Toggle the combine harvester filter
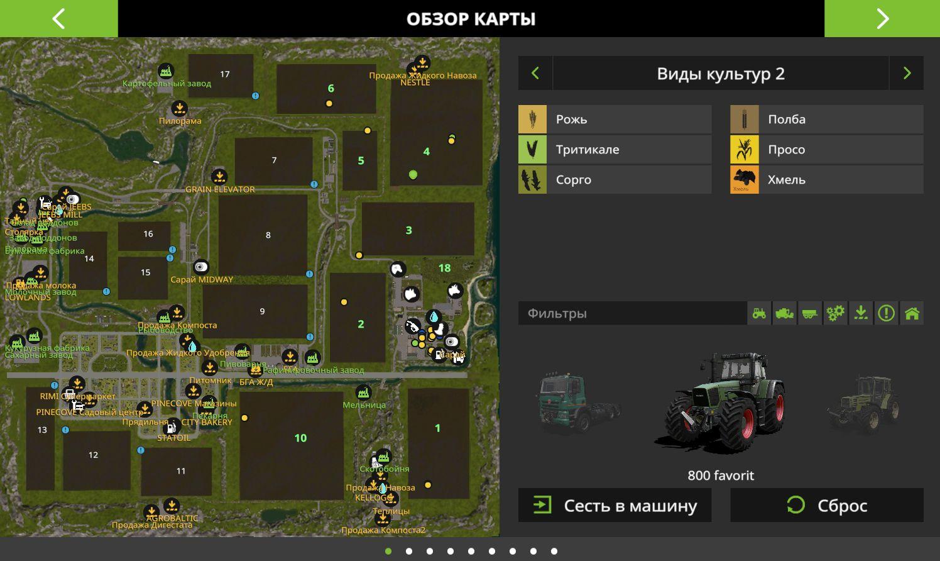Image resolution: width=940 pixels, height=561 pixels. [x=784, y=313]
